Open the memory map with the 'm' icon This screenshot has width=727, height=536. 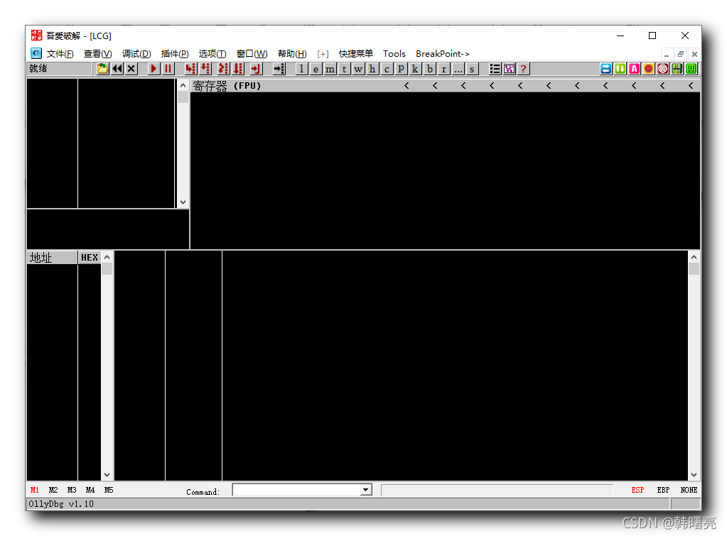coord(330,68)
